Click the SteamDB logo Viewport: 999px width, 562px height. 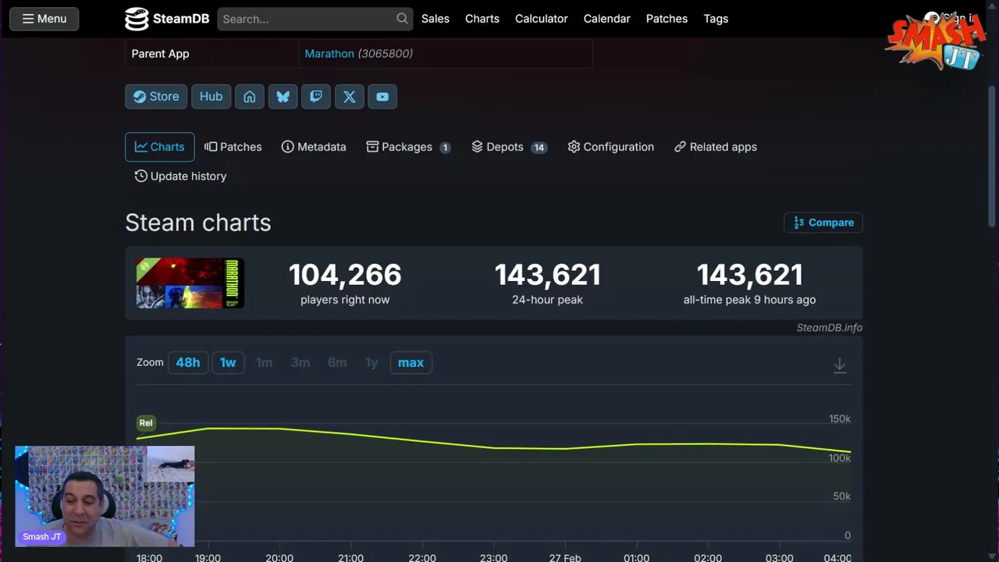click(x=167, y=19)
